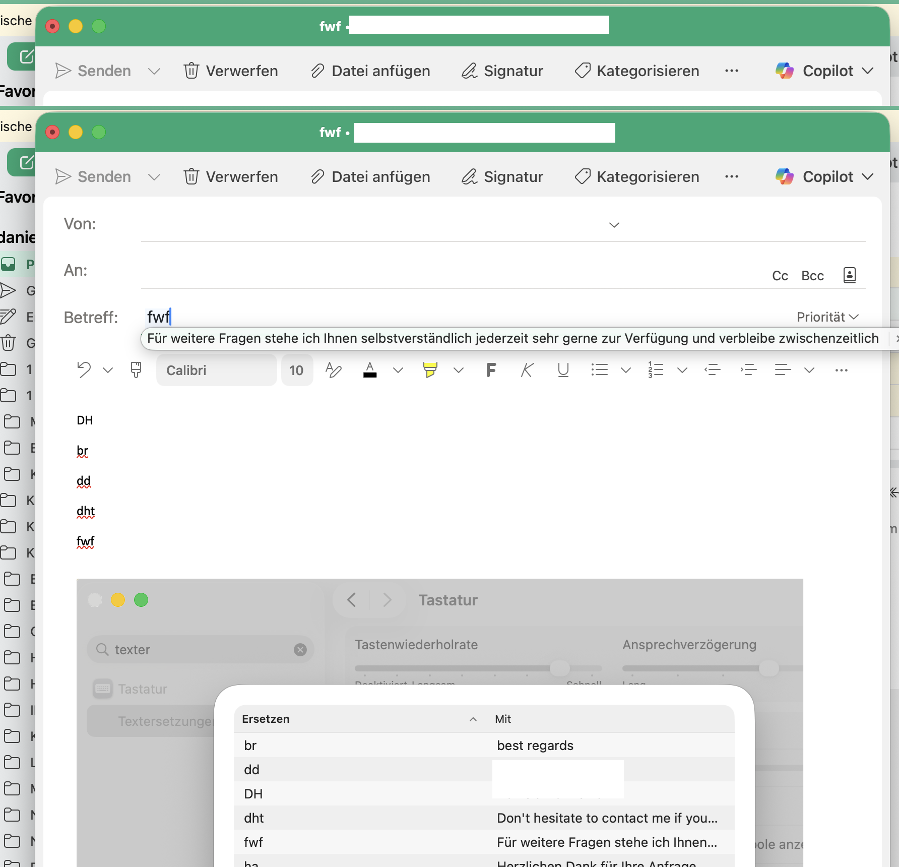
Task: Expand the Von sender account dropdown
Action: click(x=614, y=225)
